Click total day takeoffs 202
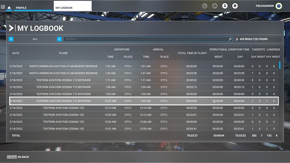Screen dimensions: 290x163 (254, 135)
